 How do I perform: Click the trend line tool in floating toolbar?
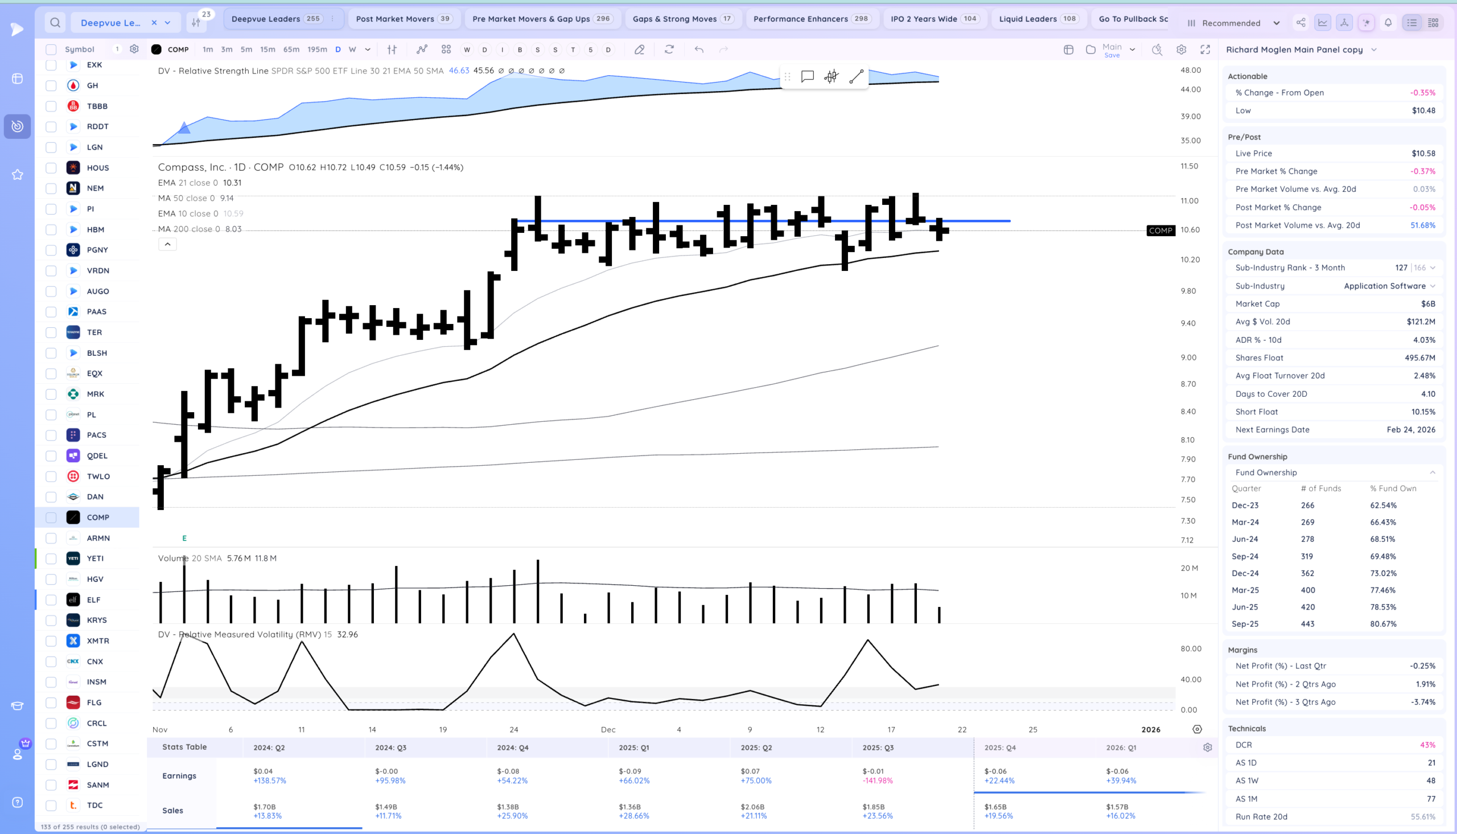[x=856, y=77]
